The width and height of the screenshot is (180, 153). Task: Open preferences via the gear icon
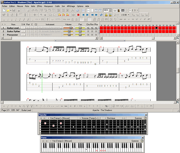[x=78, y=10]
